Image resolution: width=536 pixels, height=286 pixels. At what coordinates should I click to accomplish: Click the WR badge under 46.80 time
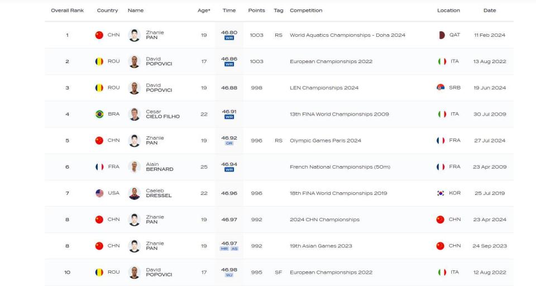[x=229, y=39]
